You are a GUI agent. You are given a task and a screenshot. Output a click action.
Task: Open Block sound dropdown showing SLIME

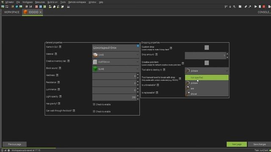116,69
